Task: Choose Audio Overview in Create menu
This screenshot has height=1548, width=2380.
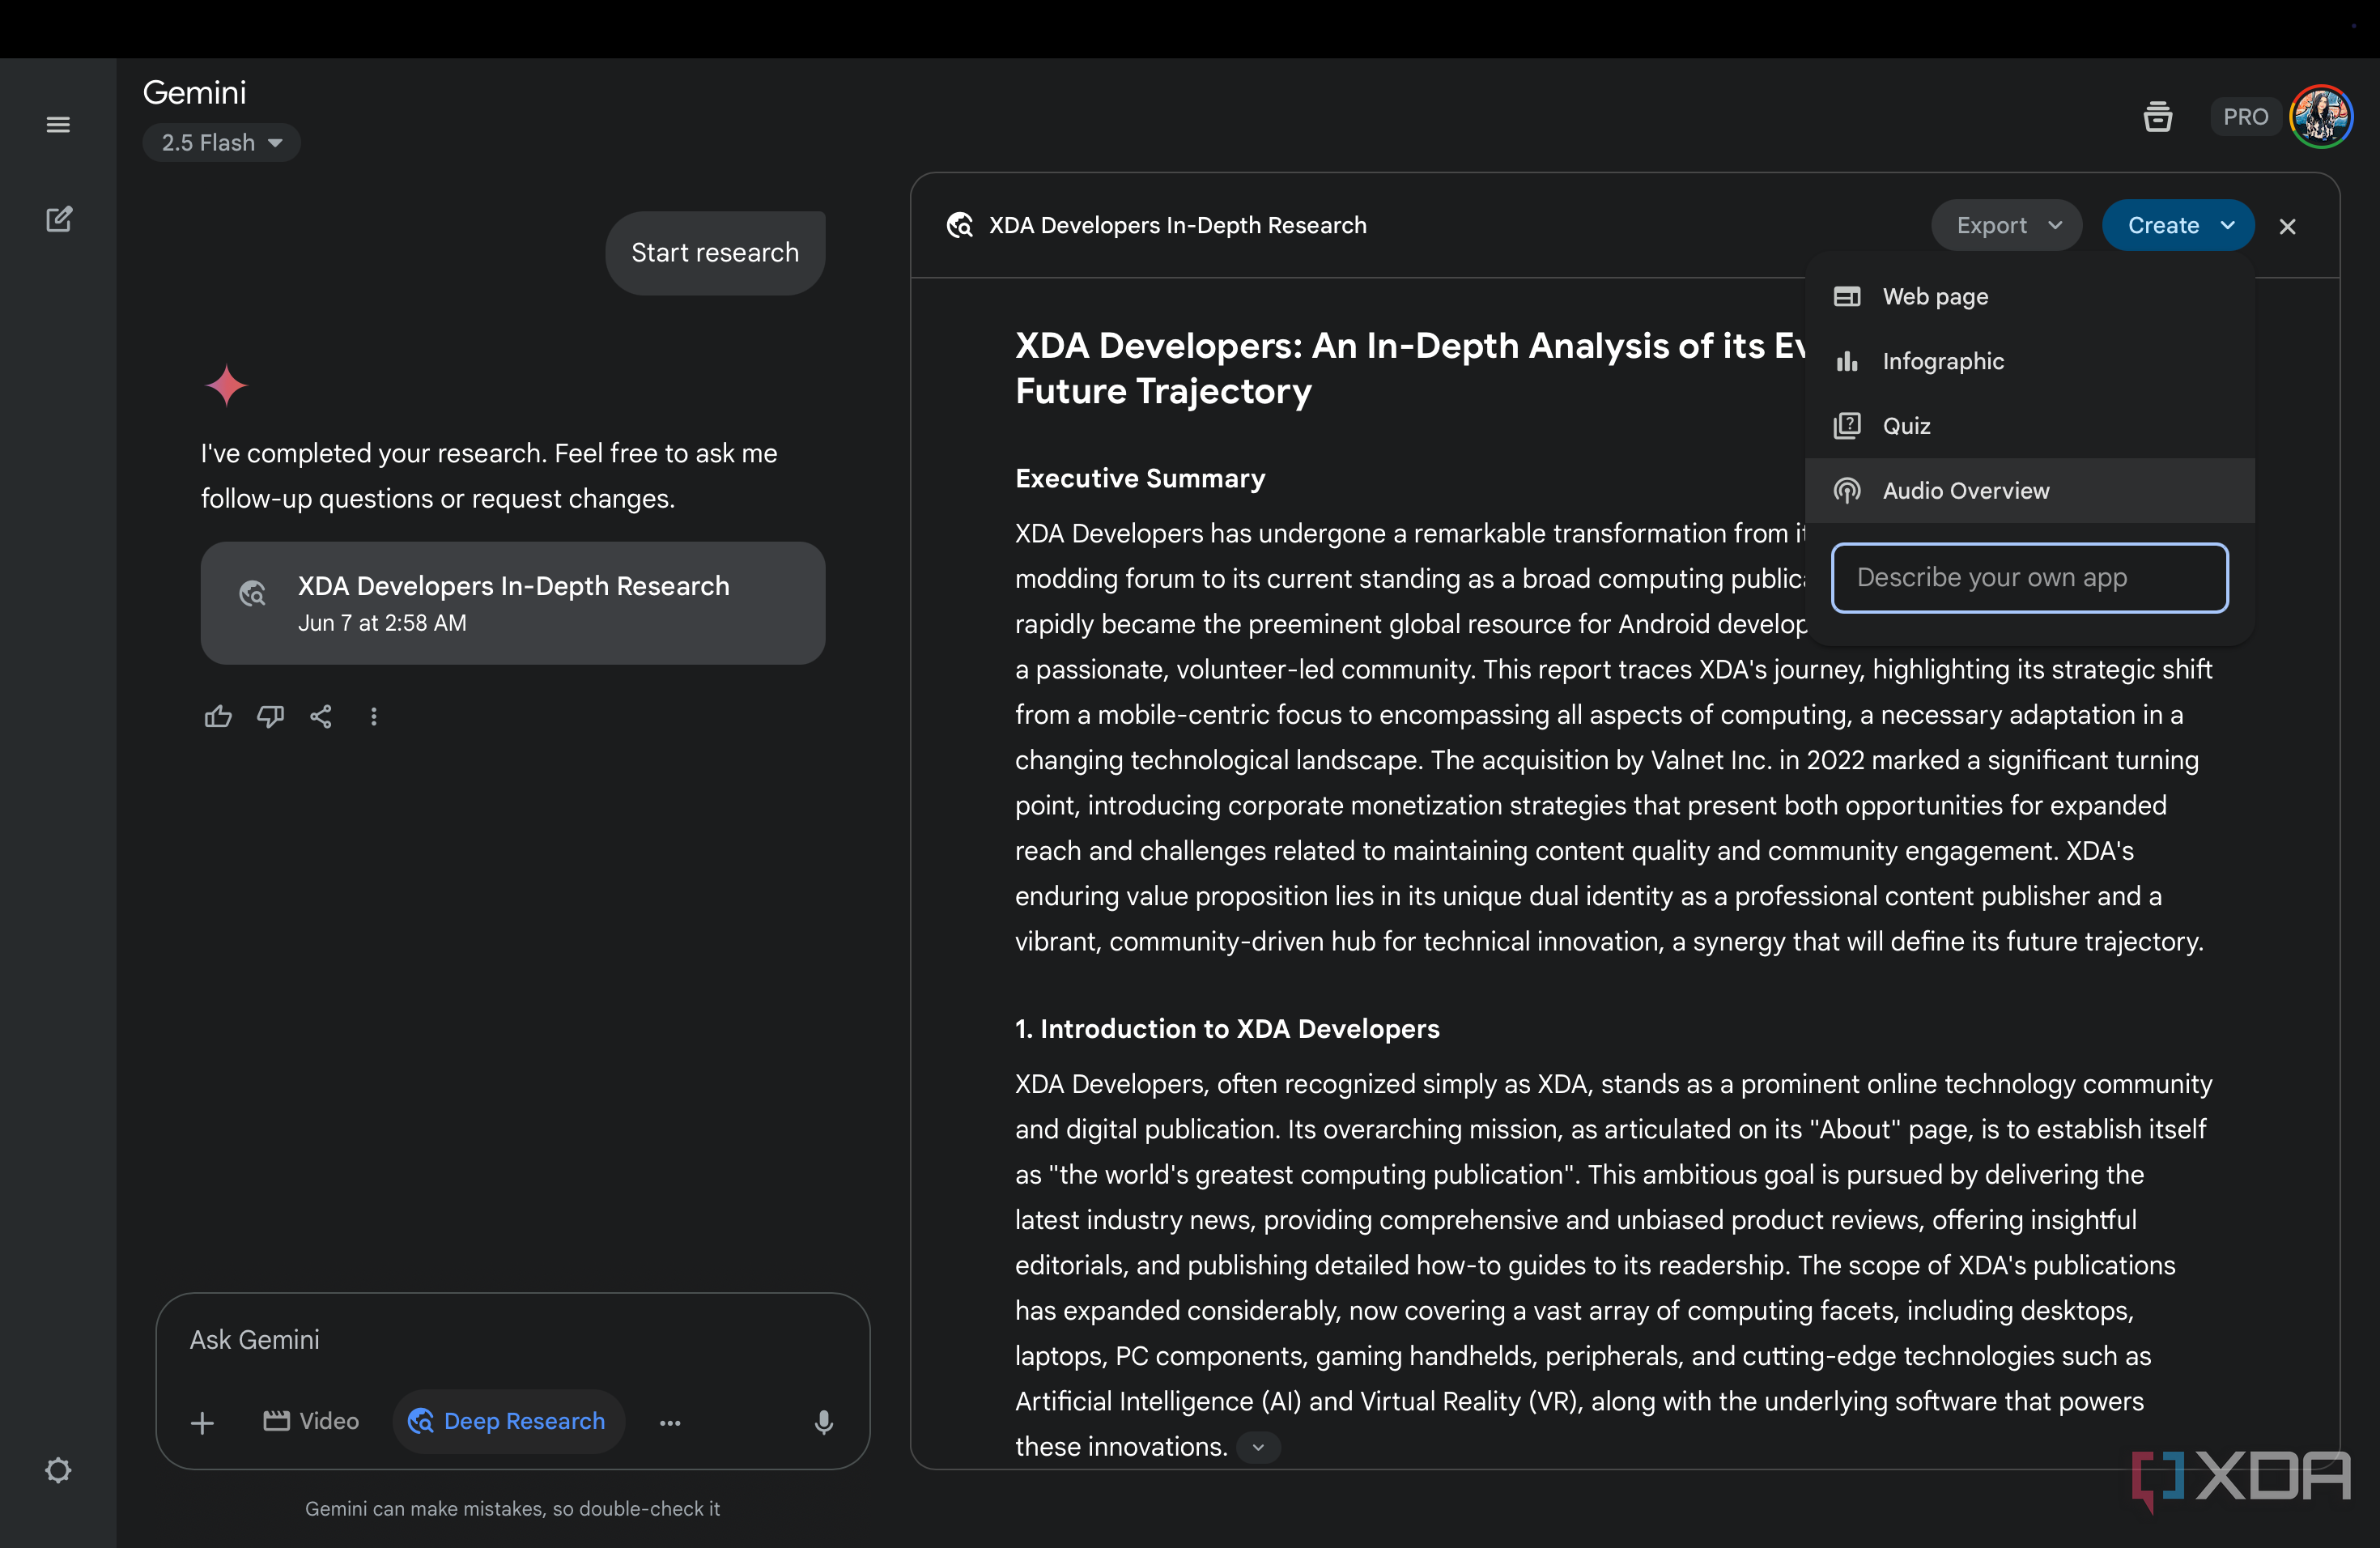Action: tap(2029, 491)
